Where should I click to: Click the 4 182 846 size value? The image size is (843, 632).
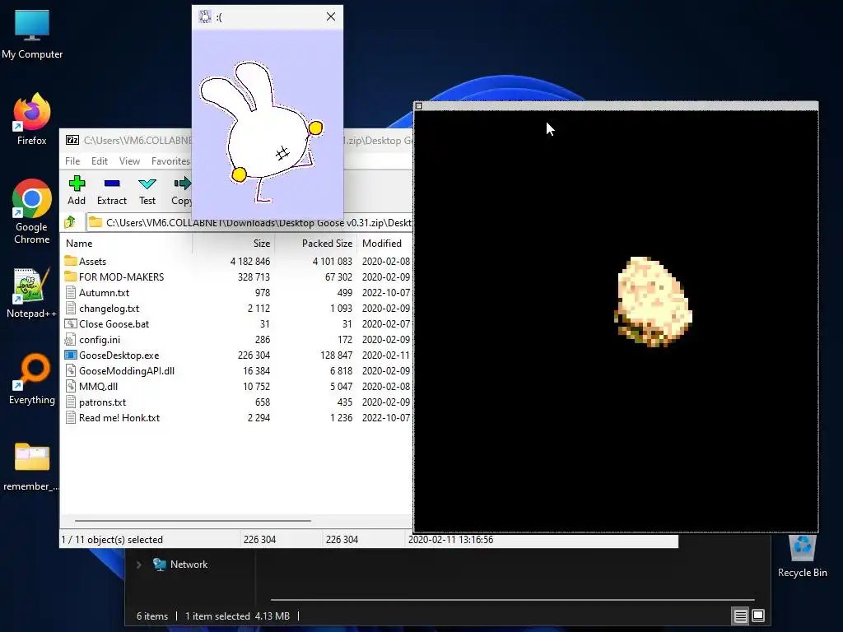coord(250,261)
